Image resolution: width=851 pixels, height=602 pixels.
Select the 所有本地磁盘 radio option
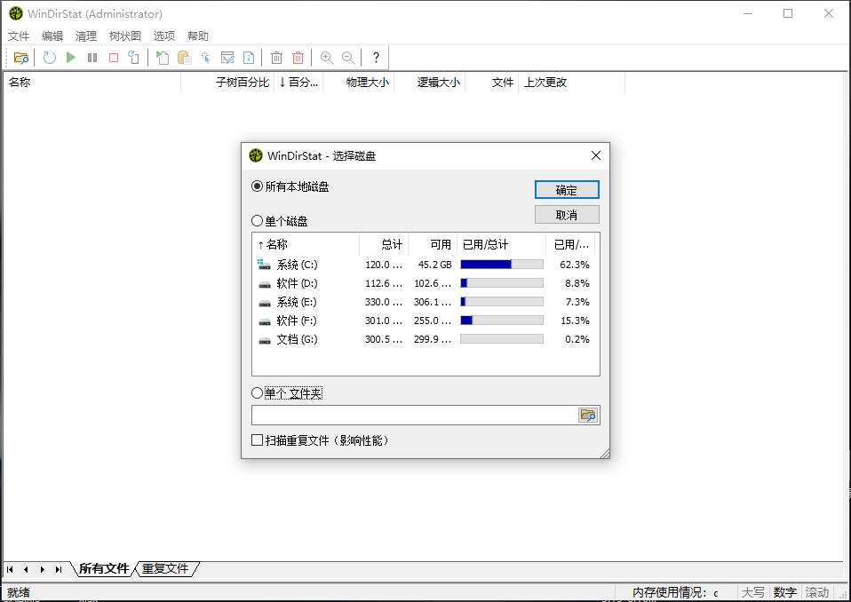(x=258, y=187)
